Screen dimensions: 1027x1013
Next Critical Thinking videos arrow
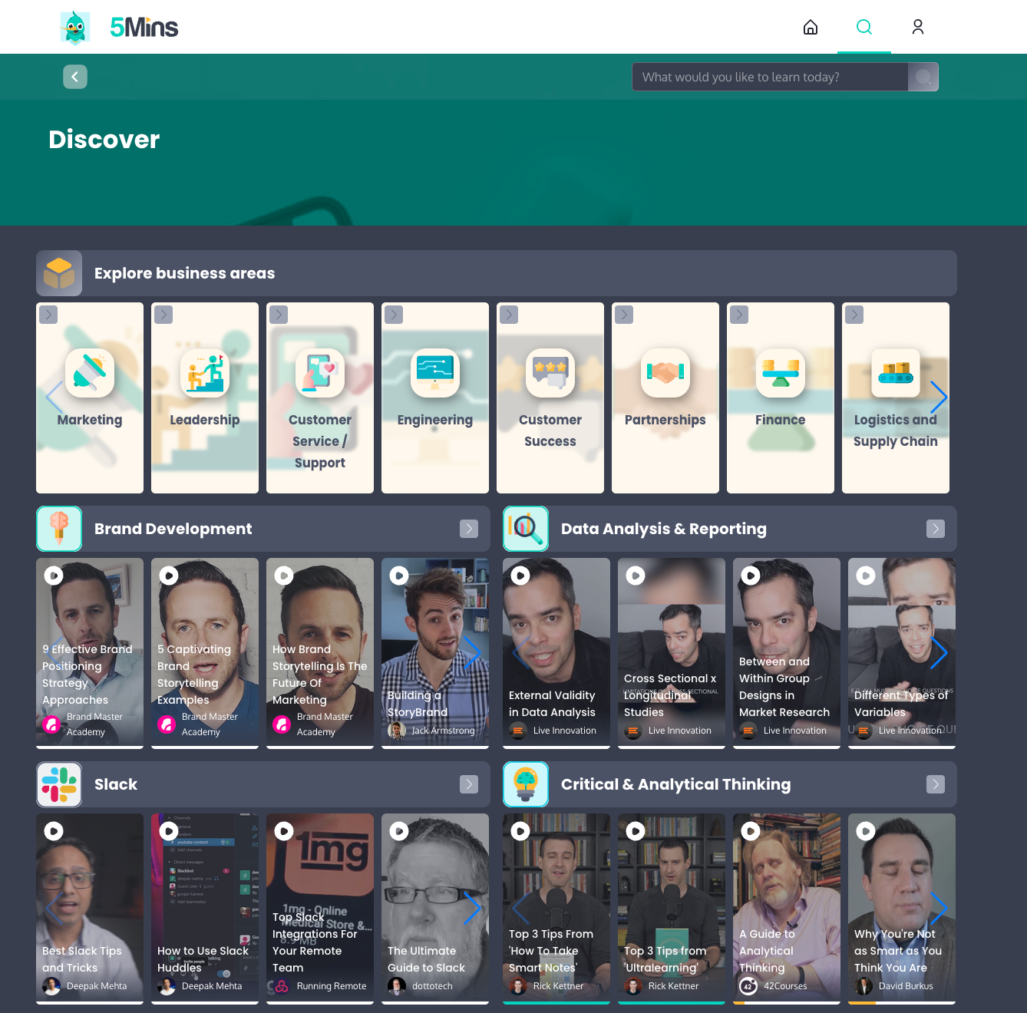[939, 908]
